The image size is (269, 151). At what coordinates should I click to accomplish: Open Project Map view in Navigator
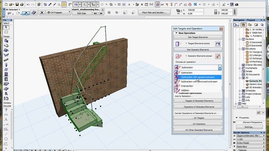point(243,25)
